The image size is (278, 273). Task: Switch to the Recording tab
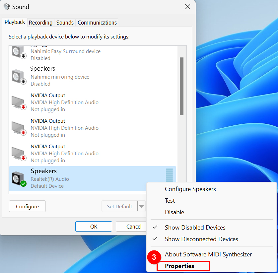pos(40,23)
